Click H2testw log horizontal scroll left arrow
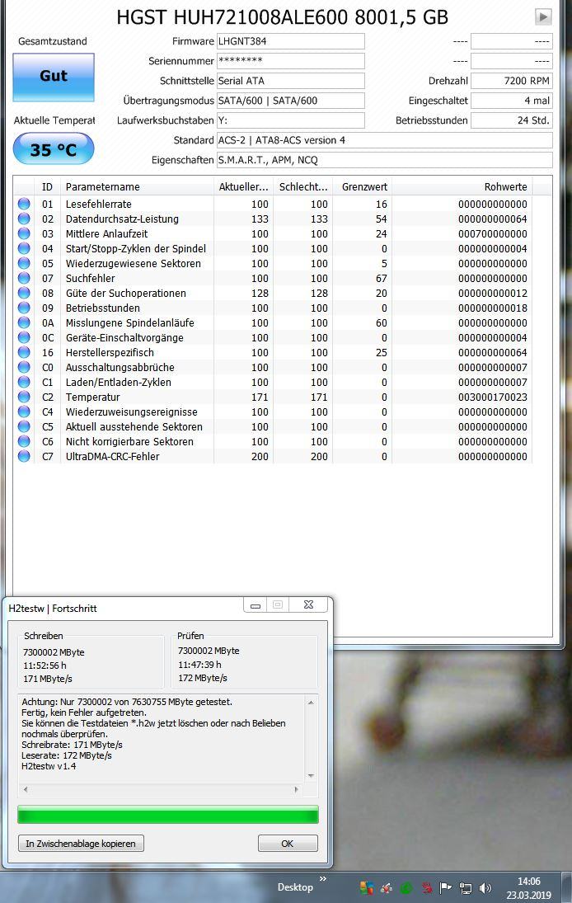Screen dimensions: 572x903 (x=26, y=789)
